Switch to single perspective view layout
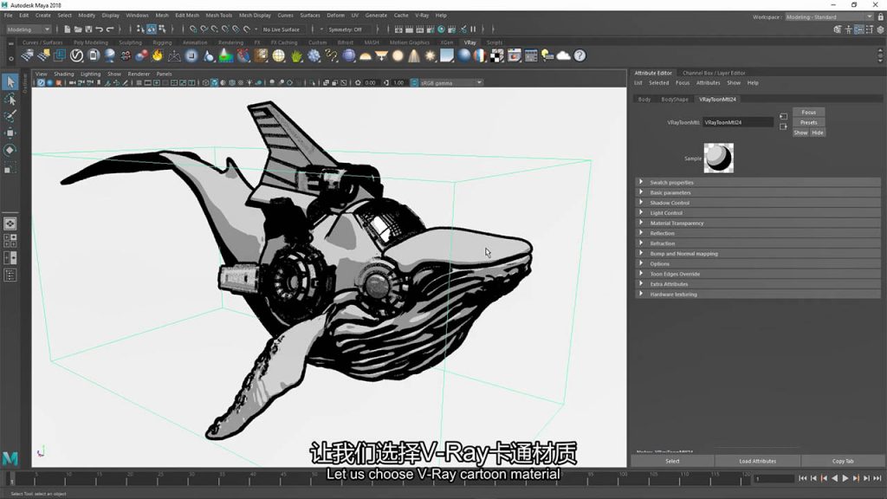887x499 pixels. click(10, 224)
